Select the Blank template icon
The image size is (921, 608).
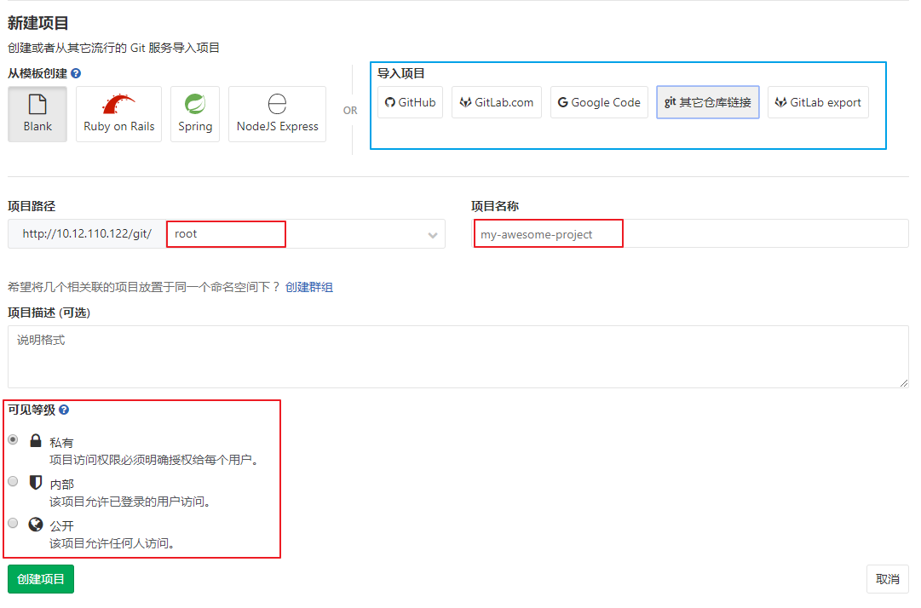point(37,106)
